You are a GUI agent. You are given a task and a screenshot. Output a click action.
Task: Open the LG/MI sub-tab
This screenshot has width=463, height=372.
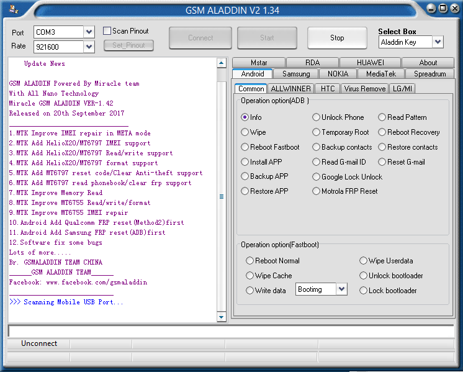coord(402,89)
